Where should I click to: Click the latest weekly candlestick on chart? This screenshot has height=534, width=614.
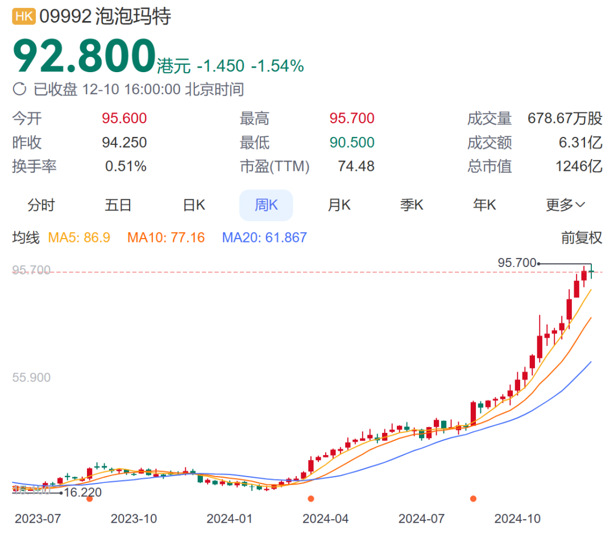[591, 272]
